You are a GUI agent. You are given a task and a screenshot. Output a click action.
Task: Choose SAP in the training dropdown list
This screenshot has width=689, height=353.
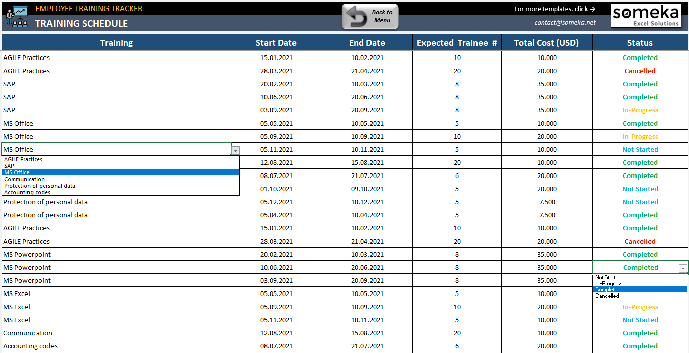click(x=120, y=166)
